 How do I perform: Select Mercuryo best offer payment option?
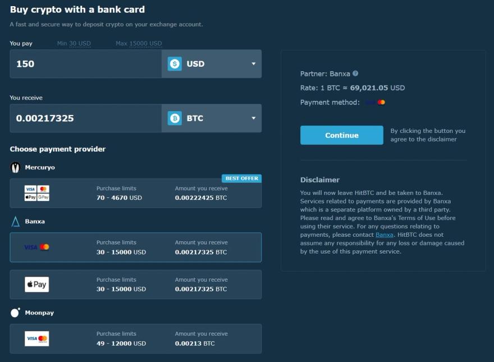coord(135,193)
